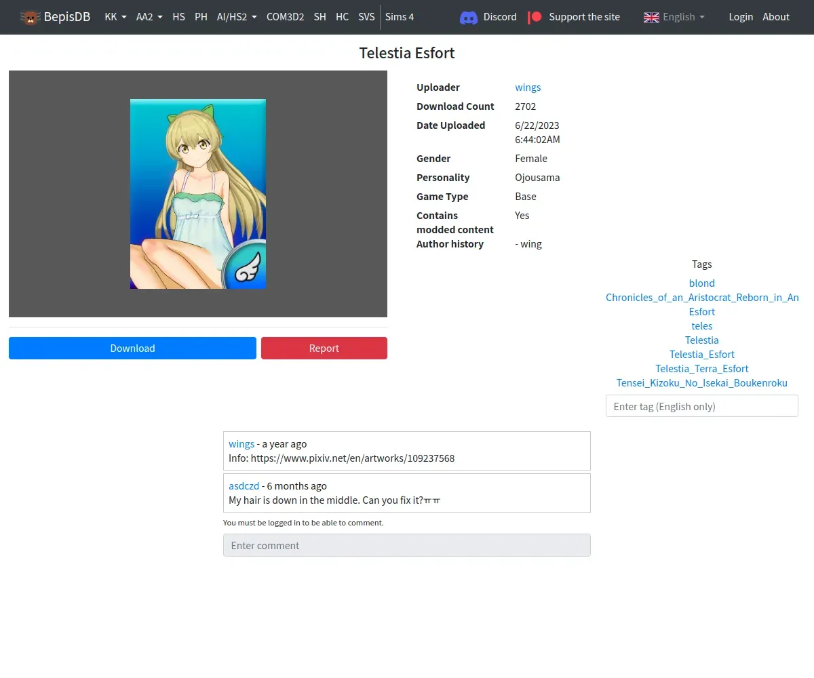The width and height of the screenshot is (814, 678).
Task: Select the Esfort tag
Action: click(x=702, y=312)
